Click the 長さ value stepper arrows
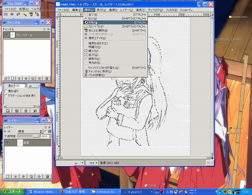The width and height of the screenshot is (252, 195). pos(26,86)
